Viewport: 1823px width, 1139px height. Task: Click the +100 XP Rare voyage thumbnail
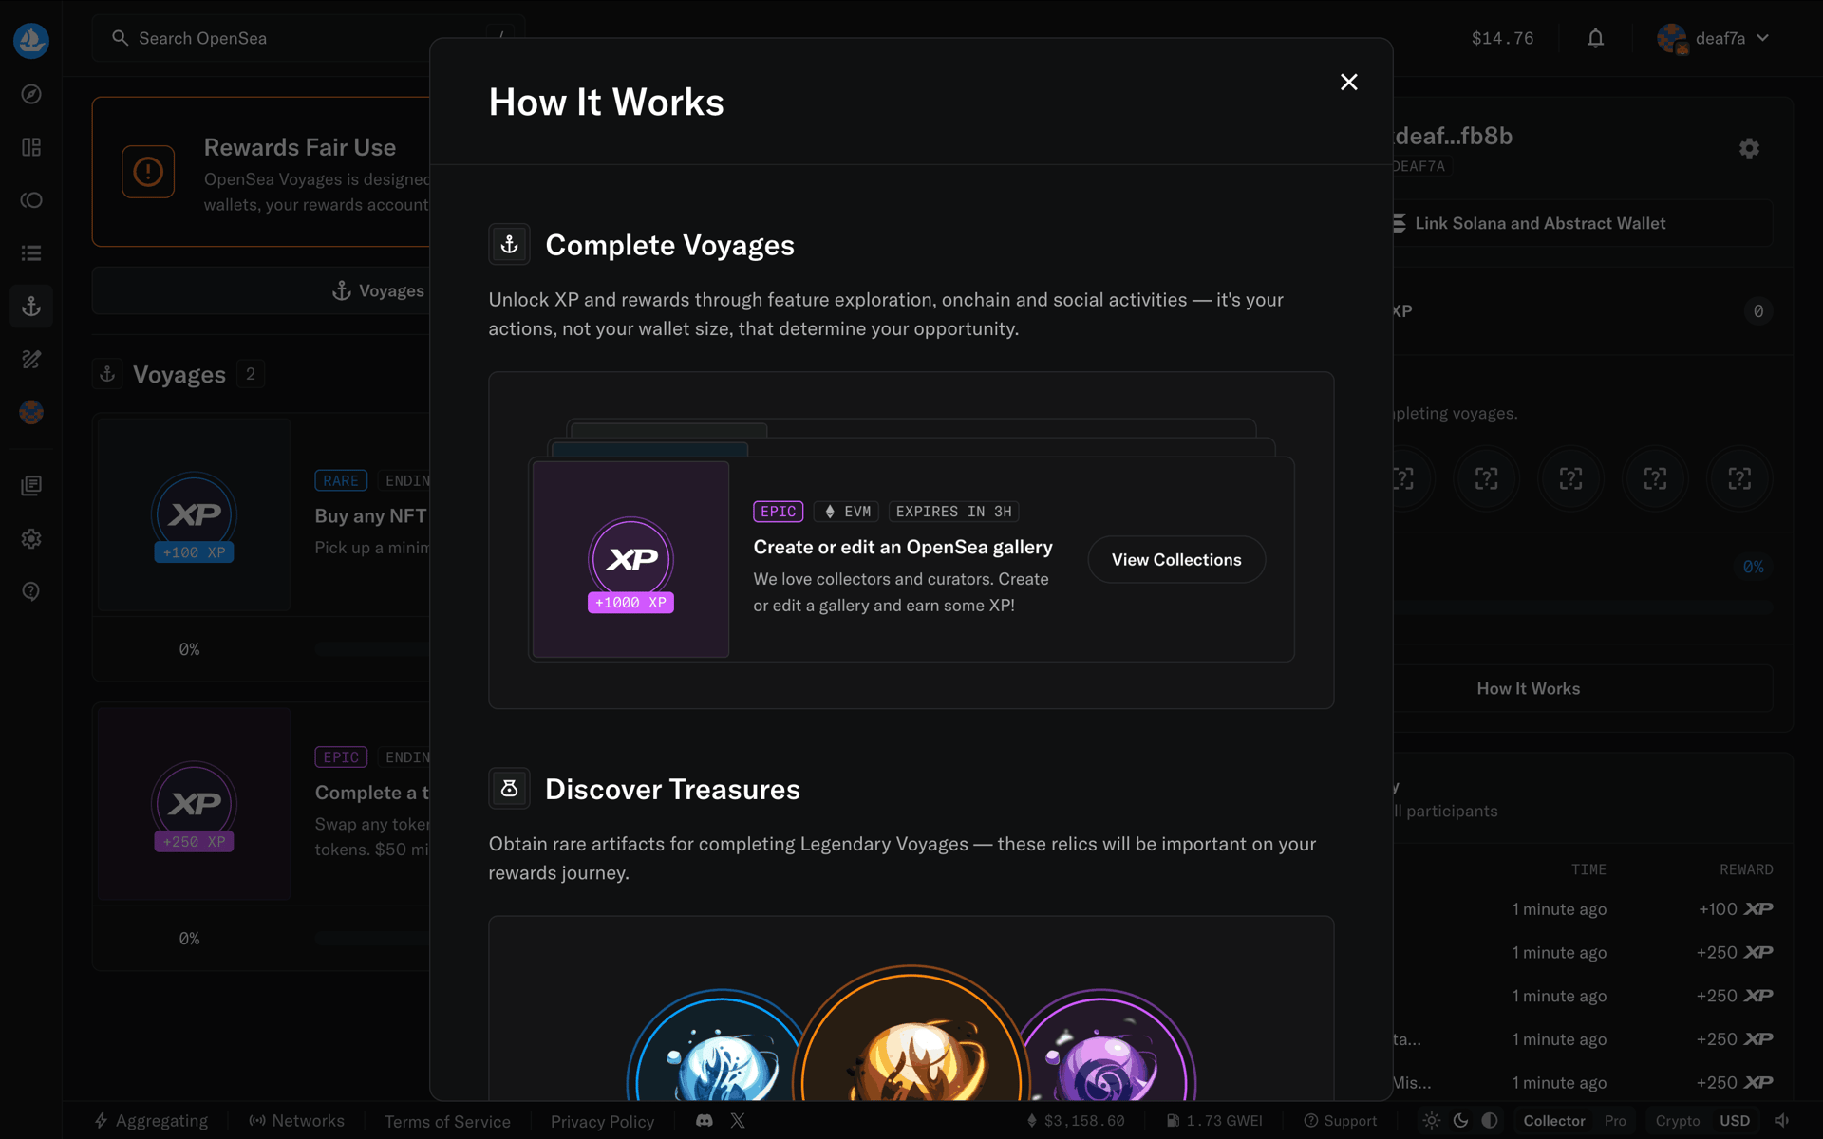(195, 515)
